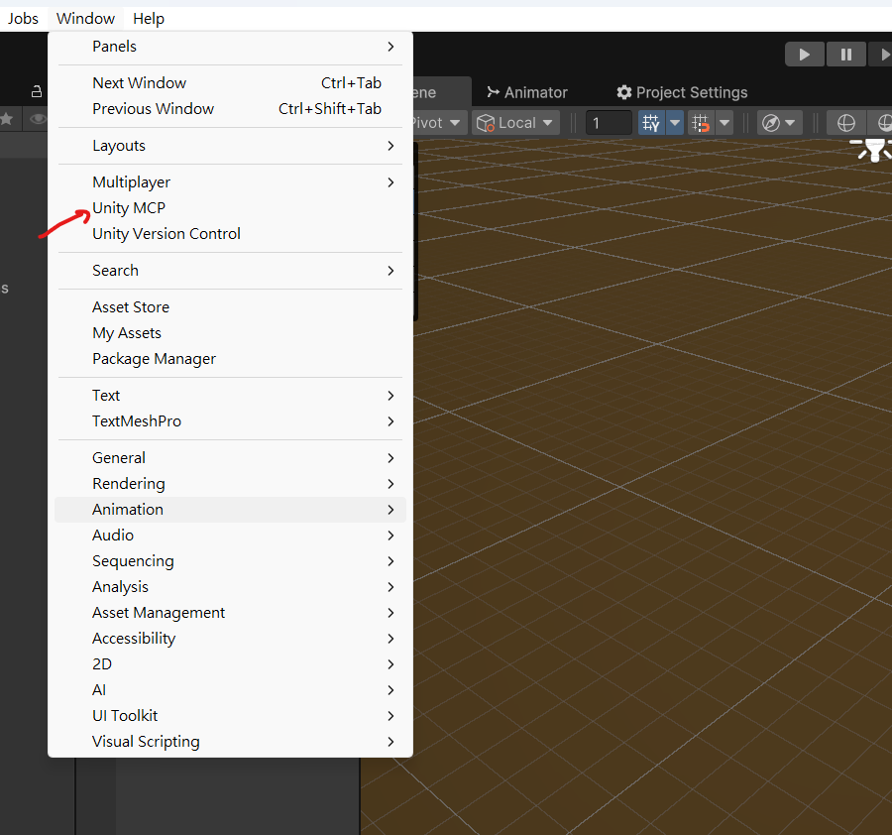Click the layer visibility percentage field
892x835 pixels.
(609, 122)
